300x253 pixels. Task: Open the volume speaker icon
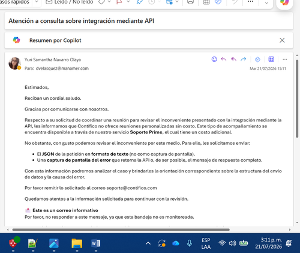(232, 243)
